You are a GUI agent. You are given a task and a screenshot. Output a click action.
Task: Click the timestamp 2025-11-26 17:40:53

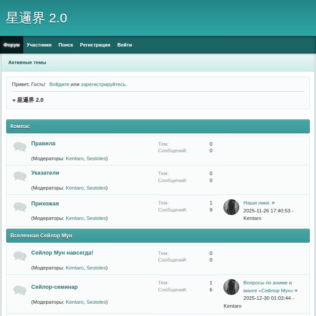[267, 211]
